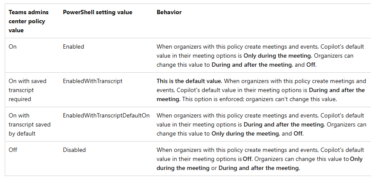Select the 'Enabled' PowerShell value cell
371x179 pixels.
(x=73, y=47)
